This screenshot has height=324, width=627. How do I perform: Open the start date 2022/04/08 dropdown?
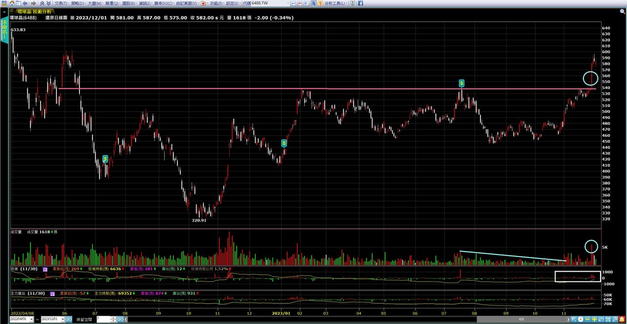pyautogui.click(x=32, y=319)
